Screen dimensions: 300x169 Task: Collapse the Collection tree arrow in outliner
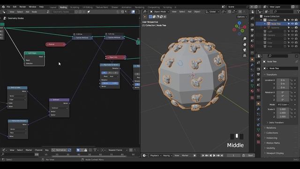pos(261,20)
